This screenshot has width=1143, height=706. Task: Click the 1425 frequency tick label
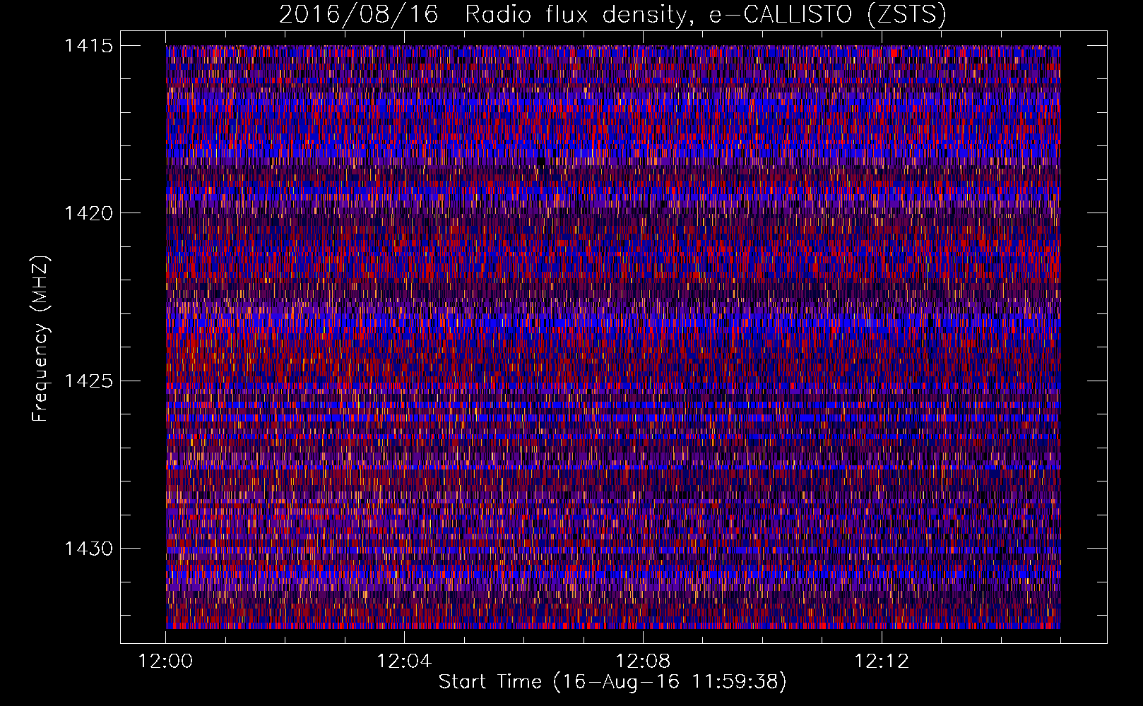click(x=88, y=381)
